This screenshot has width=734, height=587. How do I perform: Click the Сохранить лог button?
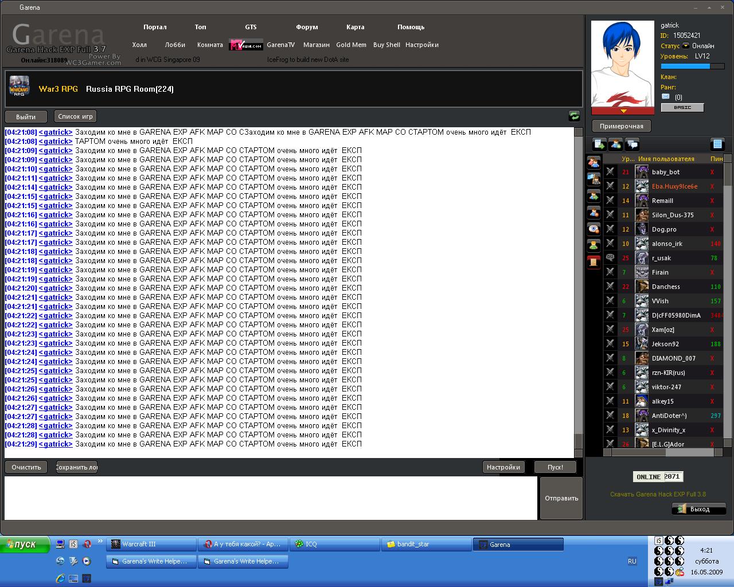point(77,467)
